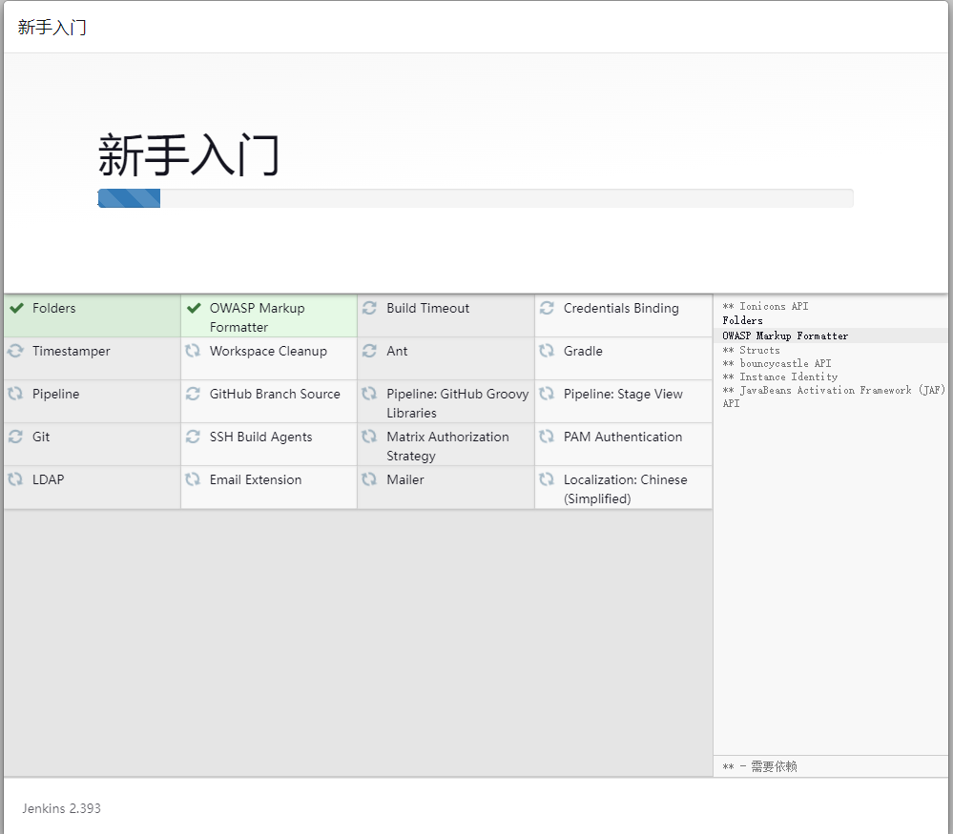
Task: Select the Email Extension label
Action: click(x=256, y=479)
